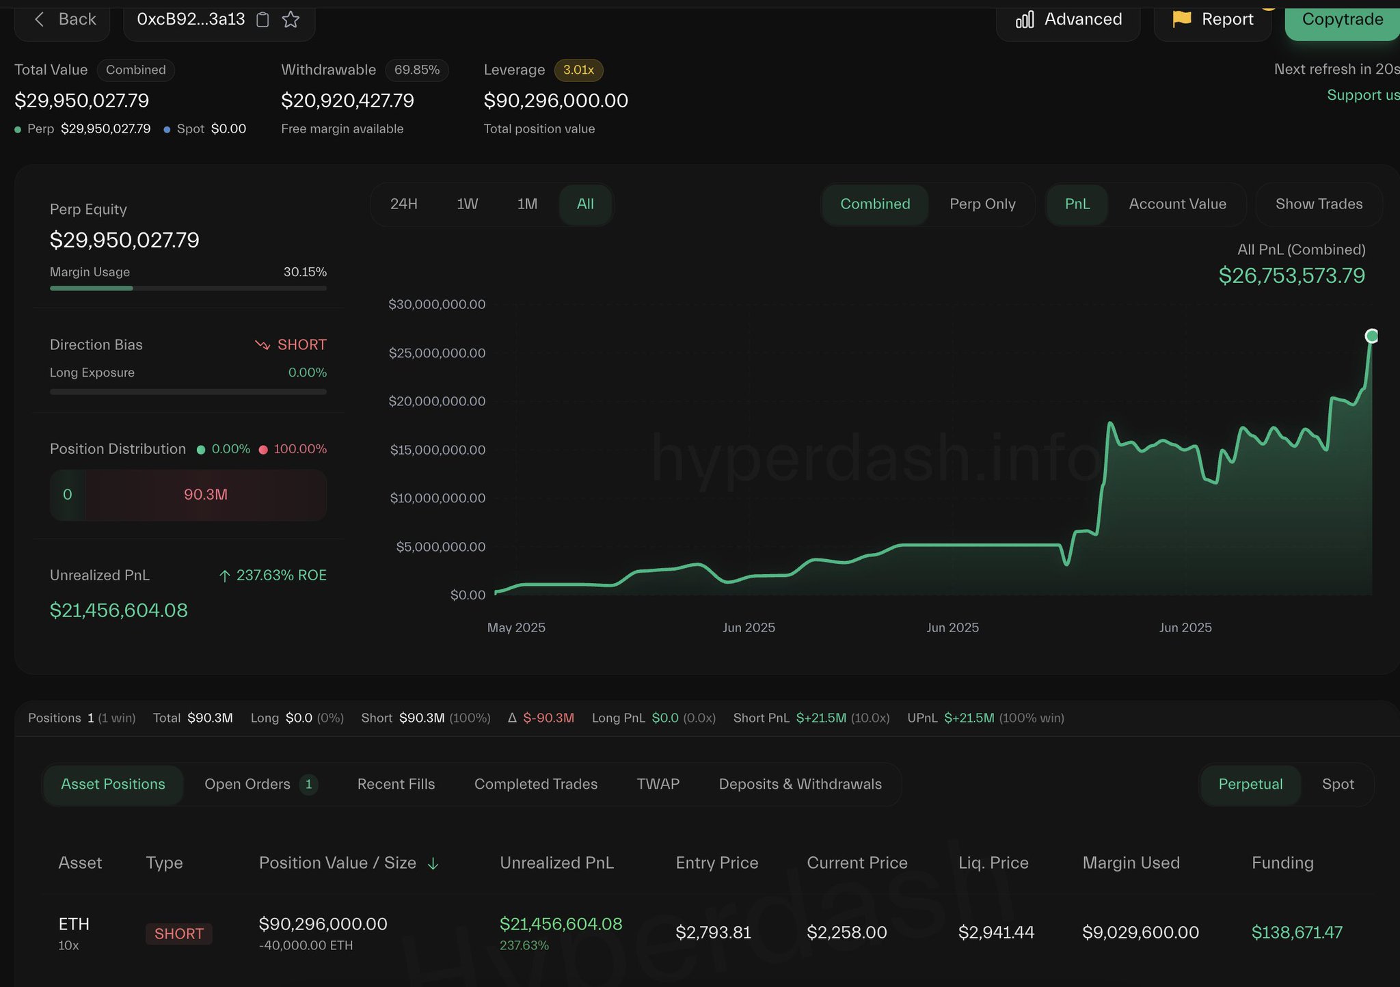Click the Perp value $29,950,027.79 legend
This screenshot has width=1400, height=987.
coord(83,129)
